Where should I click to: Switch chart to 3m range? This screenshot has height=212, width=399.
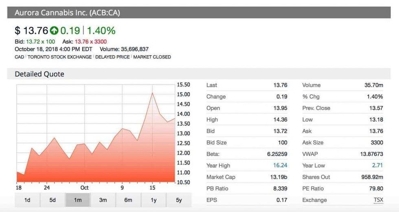click(x=103, y=200)
